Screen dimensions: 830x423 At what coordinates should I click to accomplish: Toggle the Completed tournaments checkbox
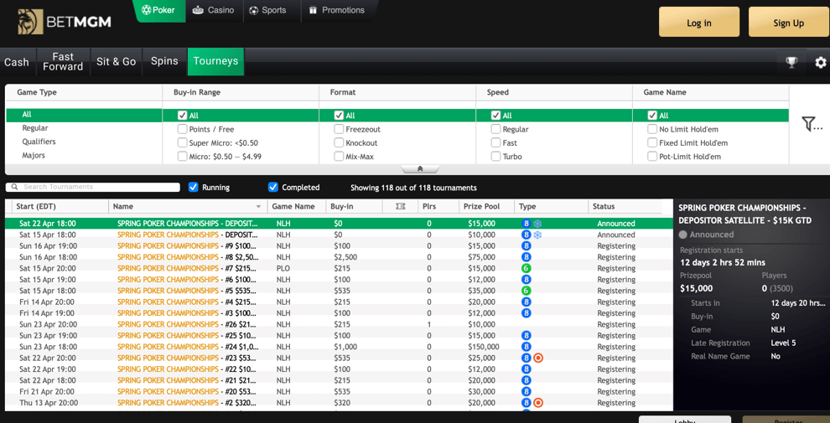tap(273, 187)
